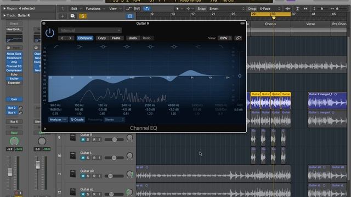The width and height of the screenshot is (351, 197).
Task: Open the pointer tool menu
Action: (x=179, y=9)
